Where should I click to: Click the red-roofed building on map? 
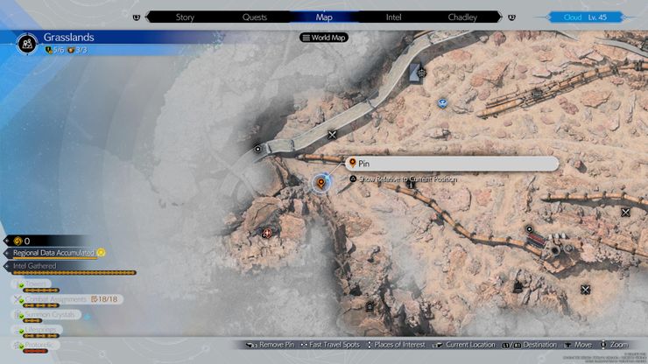point(537,240)
